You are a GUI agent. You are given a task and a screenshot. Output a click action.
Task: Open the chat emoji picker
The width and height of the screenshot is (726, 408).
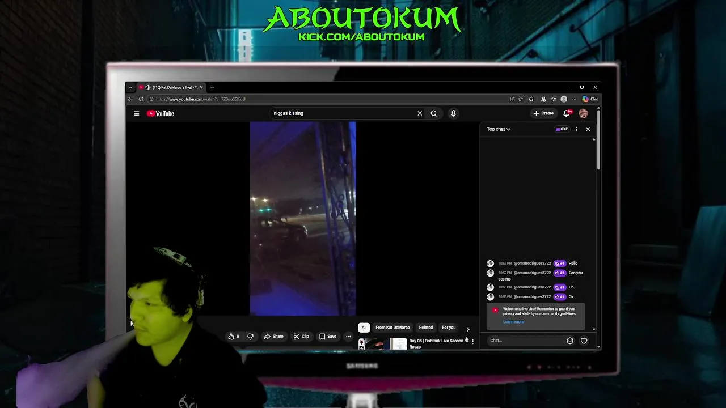pos(570,341)
